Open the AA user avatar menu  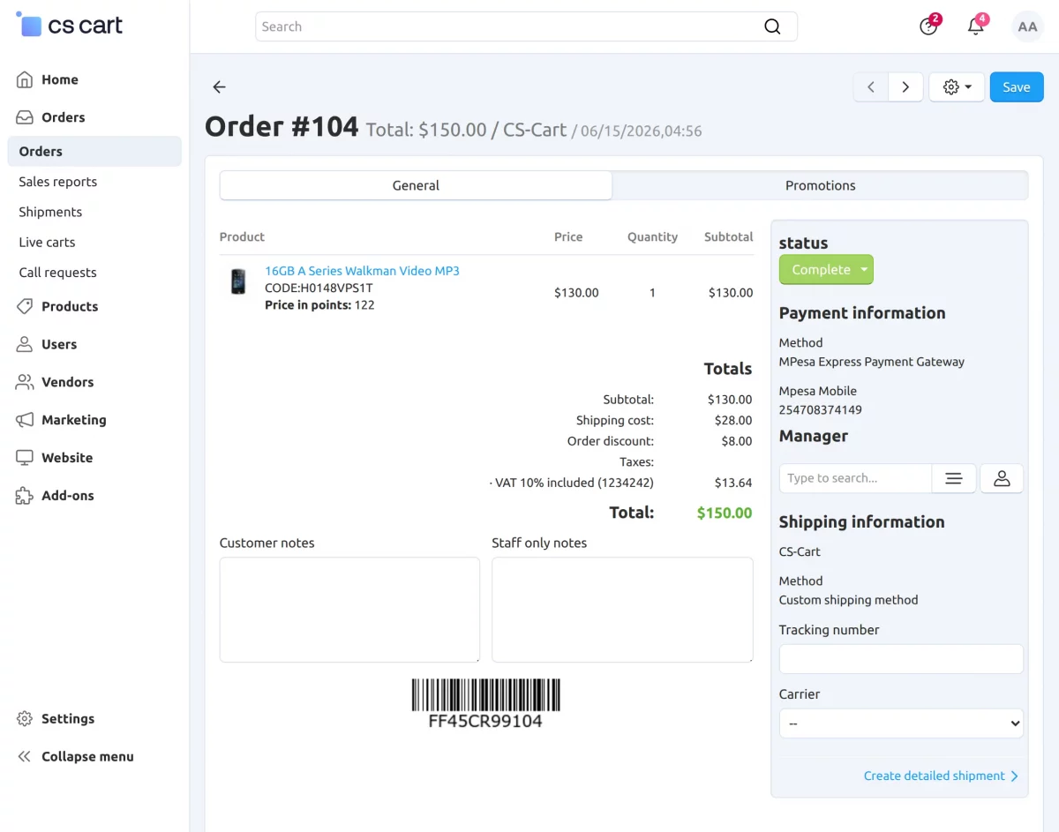(x=1027, y=26)
